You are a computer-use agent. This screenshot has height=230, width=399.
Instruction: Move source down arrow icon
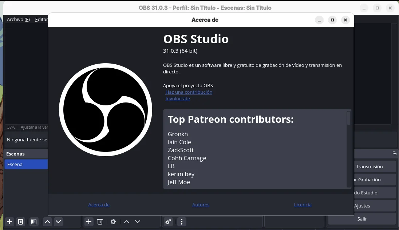coord(138,222)
